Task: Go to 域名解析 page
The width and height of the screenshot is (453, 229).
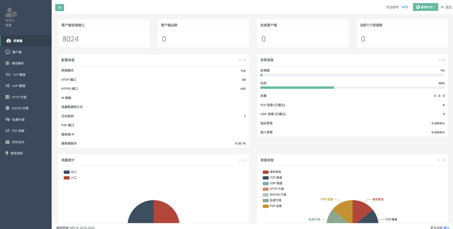Action: pyautogui.click(x=26, y=63)
